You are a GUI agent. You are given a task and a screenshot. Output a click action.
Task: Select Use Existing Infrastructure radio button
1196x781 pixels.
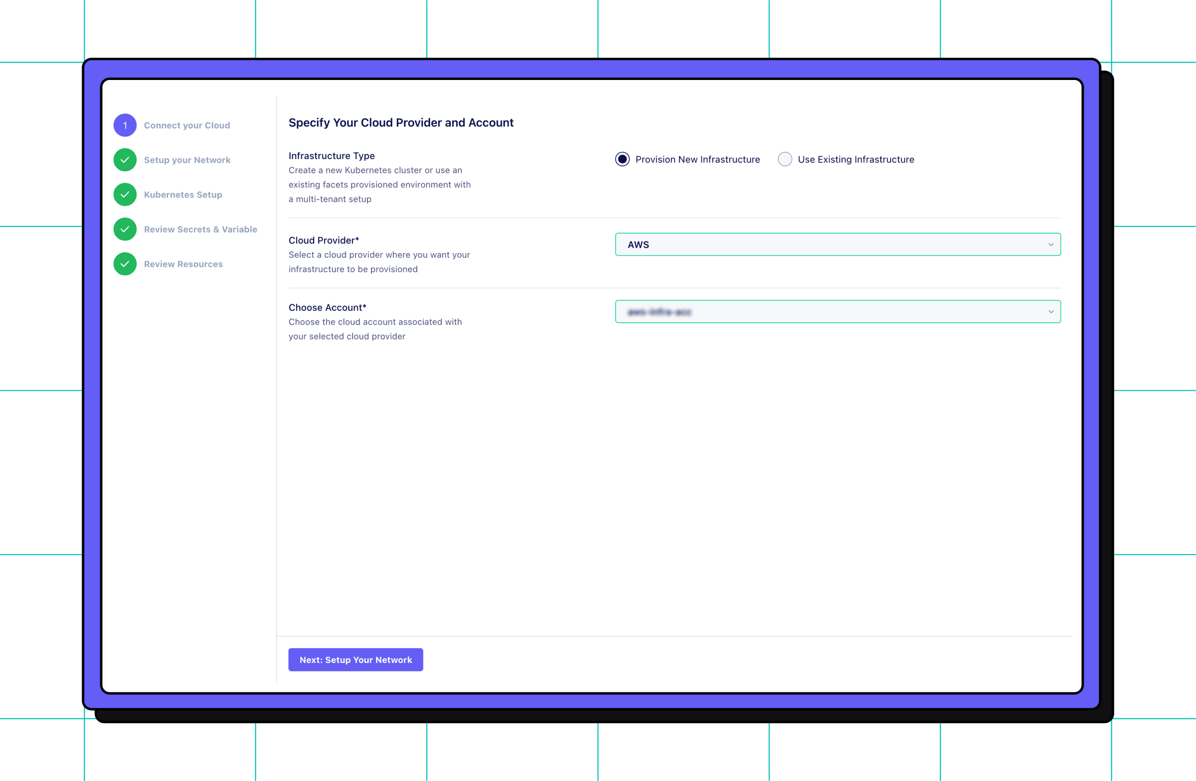click(785, 159)
